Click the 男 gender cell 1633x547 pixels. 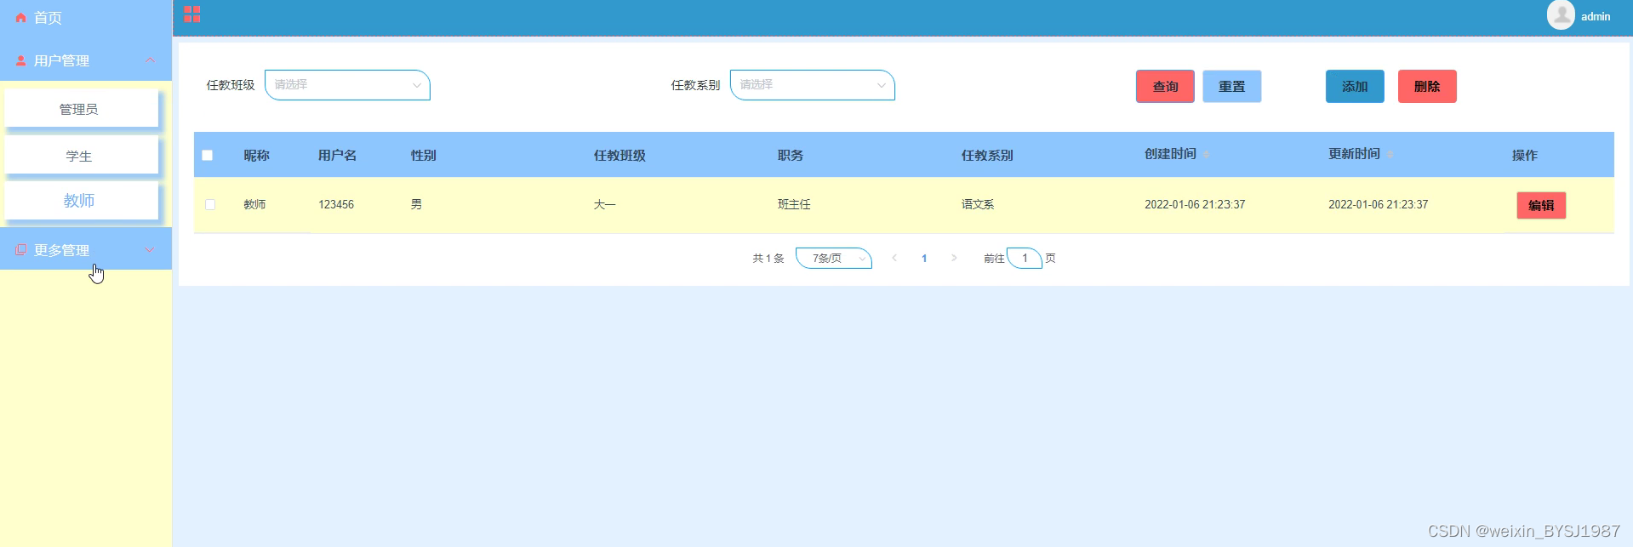click(416, 204)
